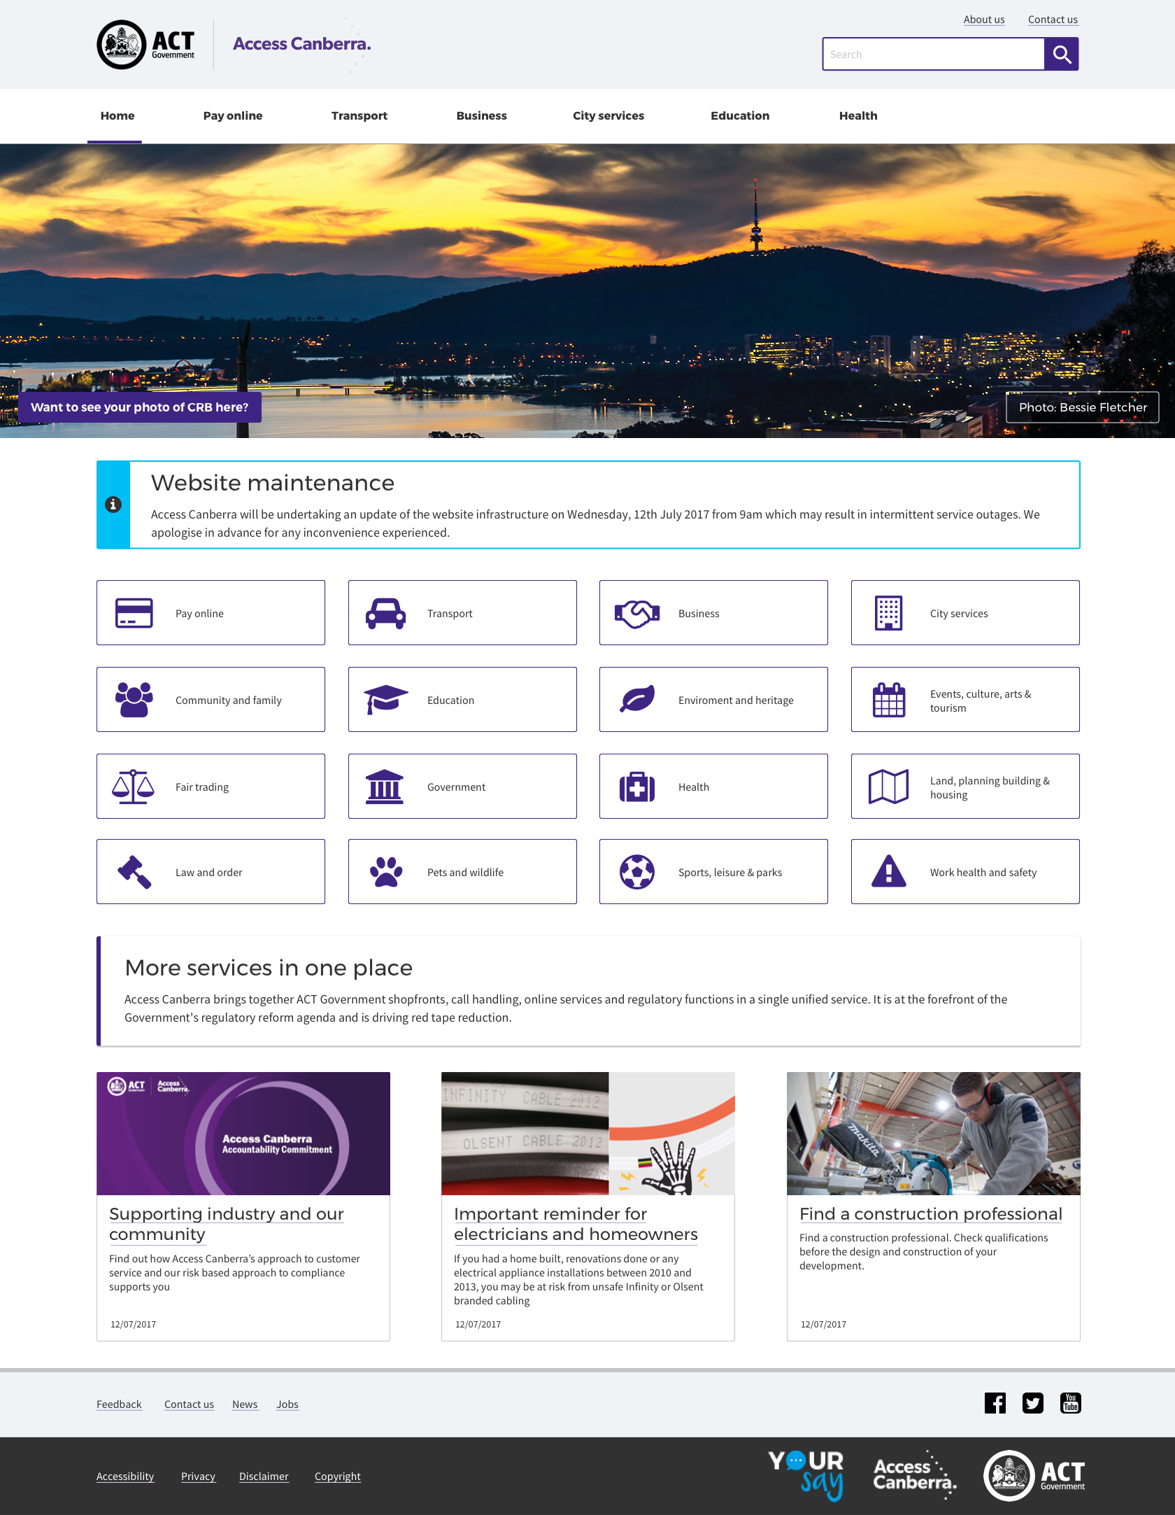Open the Facebook page icon in footer
The image size is (1175, 1515).
pos(995,1403)
